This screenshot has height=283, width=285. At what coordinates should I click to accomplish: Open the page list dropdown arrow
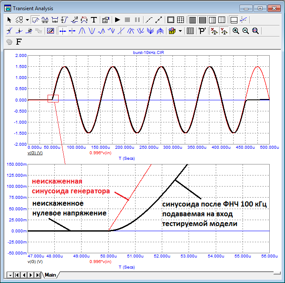10,275
